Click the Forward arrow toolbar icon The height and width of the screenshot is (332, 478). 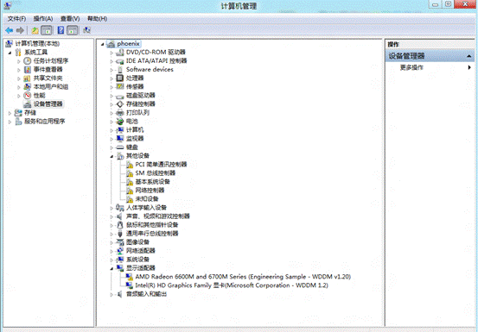click(x=20, y=30)
